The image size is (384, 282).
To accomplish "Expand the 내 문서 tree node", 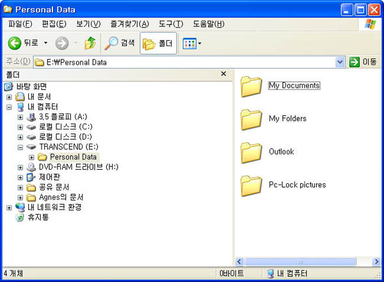I will pos(9,97).
